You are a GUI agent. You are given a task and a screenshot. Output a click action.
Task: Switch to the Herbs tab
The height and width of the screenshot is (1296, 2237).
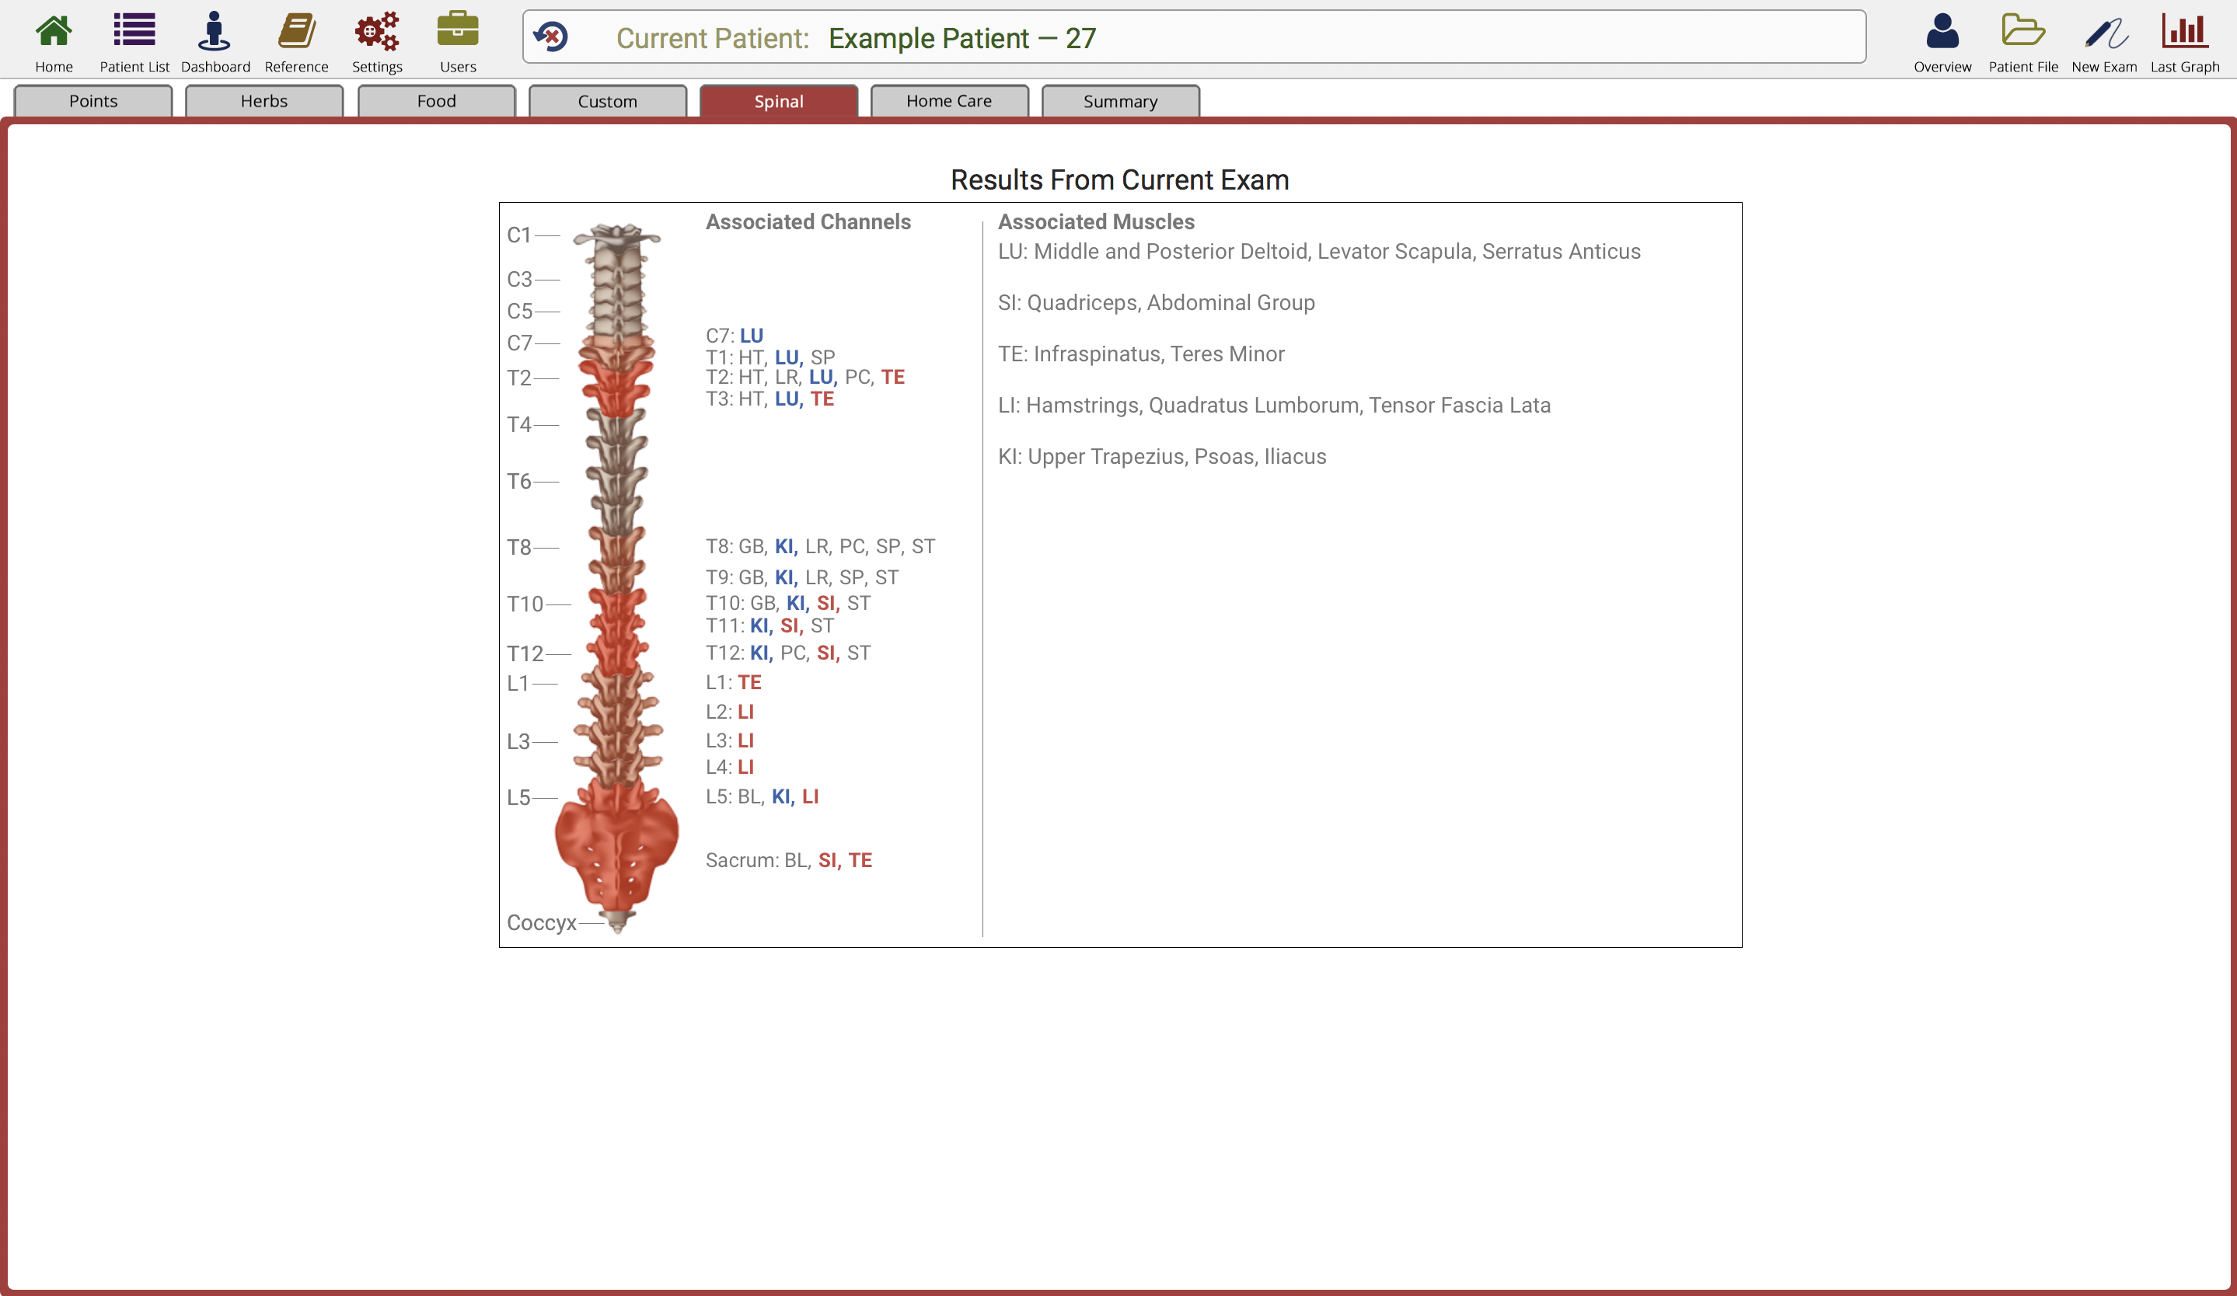point(264,101)
